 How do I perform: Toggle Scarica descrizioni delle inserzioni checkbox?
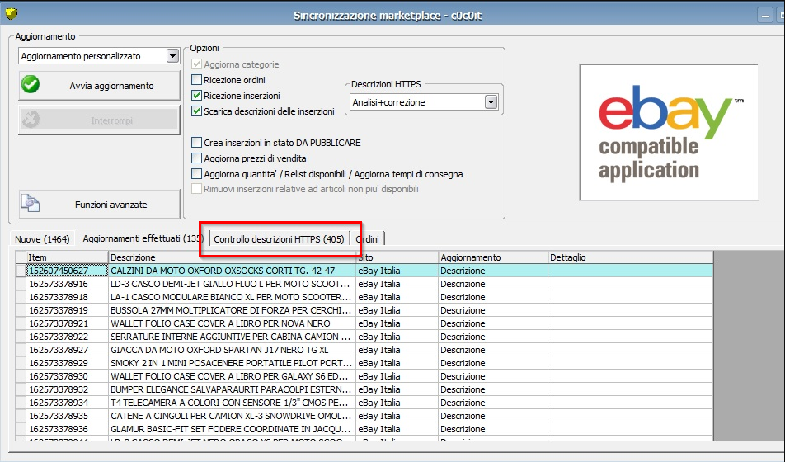[x=197, y=111]
